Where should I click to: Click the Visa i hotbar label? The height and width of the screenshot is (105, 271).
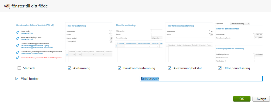[x=30, y=79]
